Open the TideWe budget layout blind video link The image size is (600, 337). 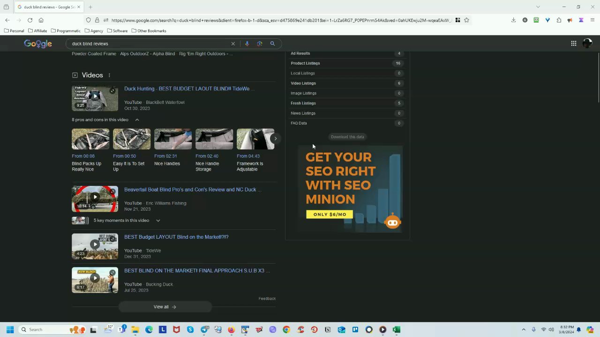[189, 88]
